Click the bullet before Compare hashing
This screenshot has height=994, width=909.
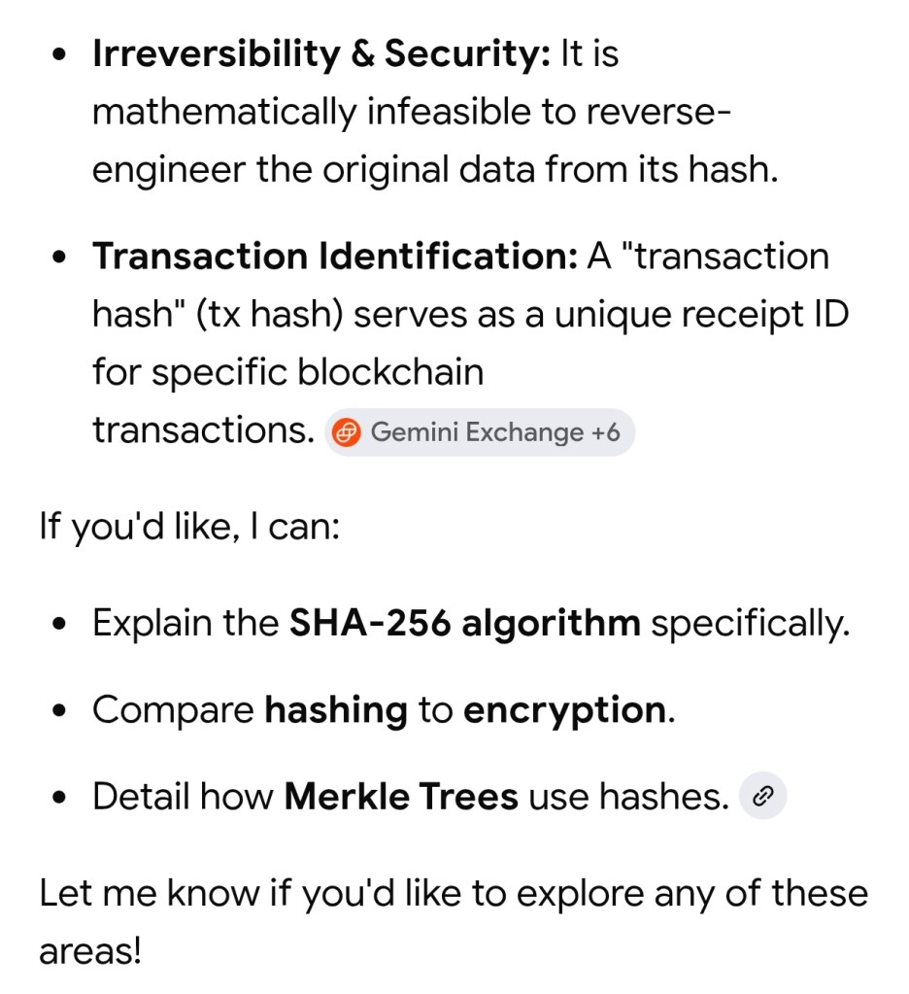coord(61,711)
